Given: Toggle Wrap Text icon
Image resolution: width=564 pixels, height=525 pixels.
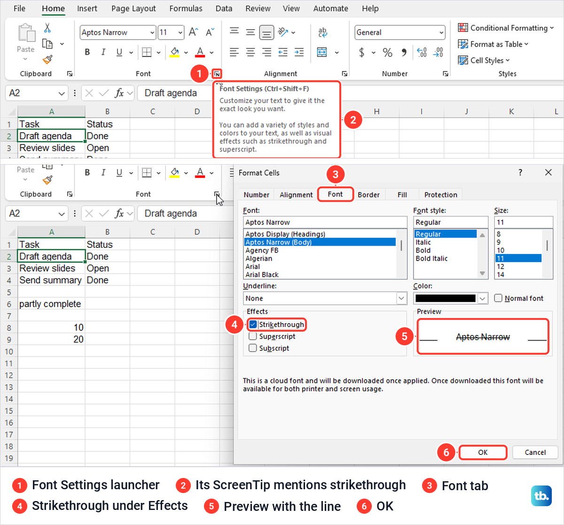Looking at the screenshot, I should [x=322, y=32].
